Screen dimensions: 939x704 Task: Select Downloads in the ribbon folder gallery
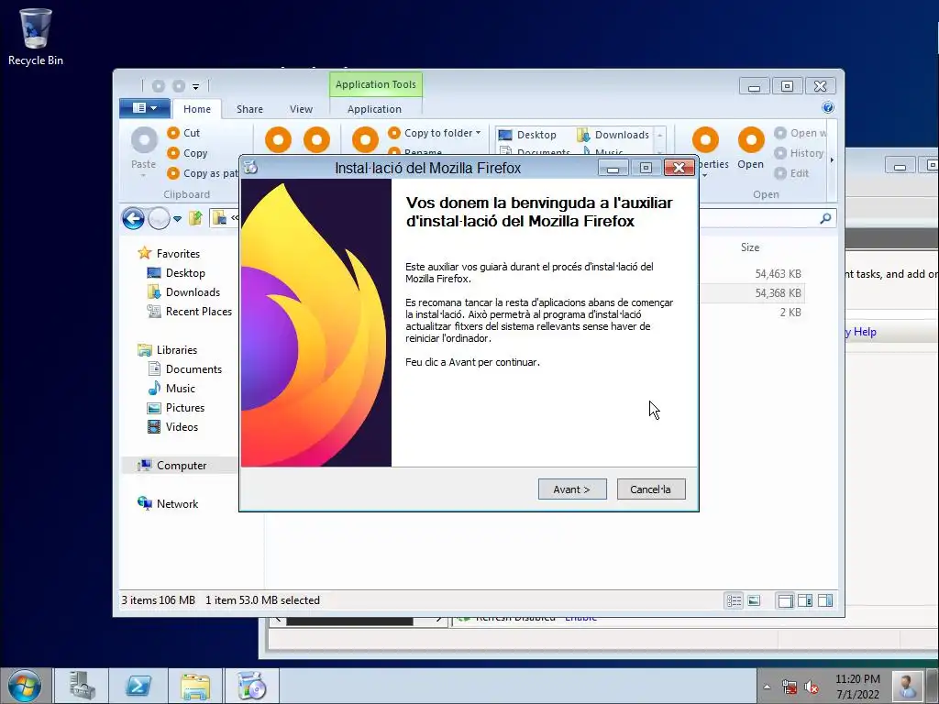pyautogui.click(x=613, y=135)
